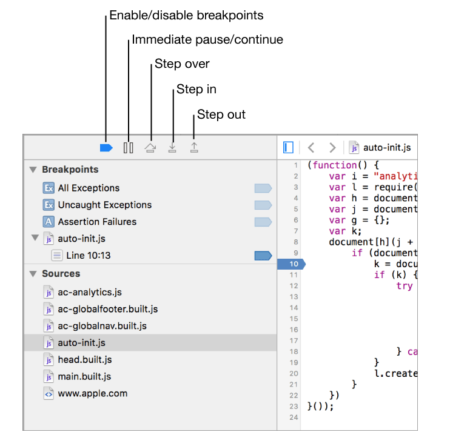The image size is (450, 435).
Task: Click the Step out icon
Action: click(x=194, y=148)
